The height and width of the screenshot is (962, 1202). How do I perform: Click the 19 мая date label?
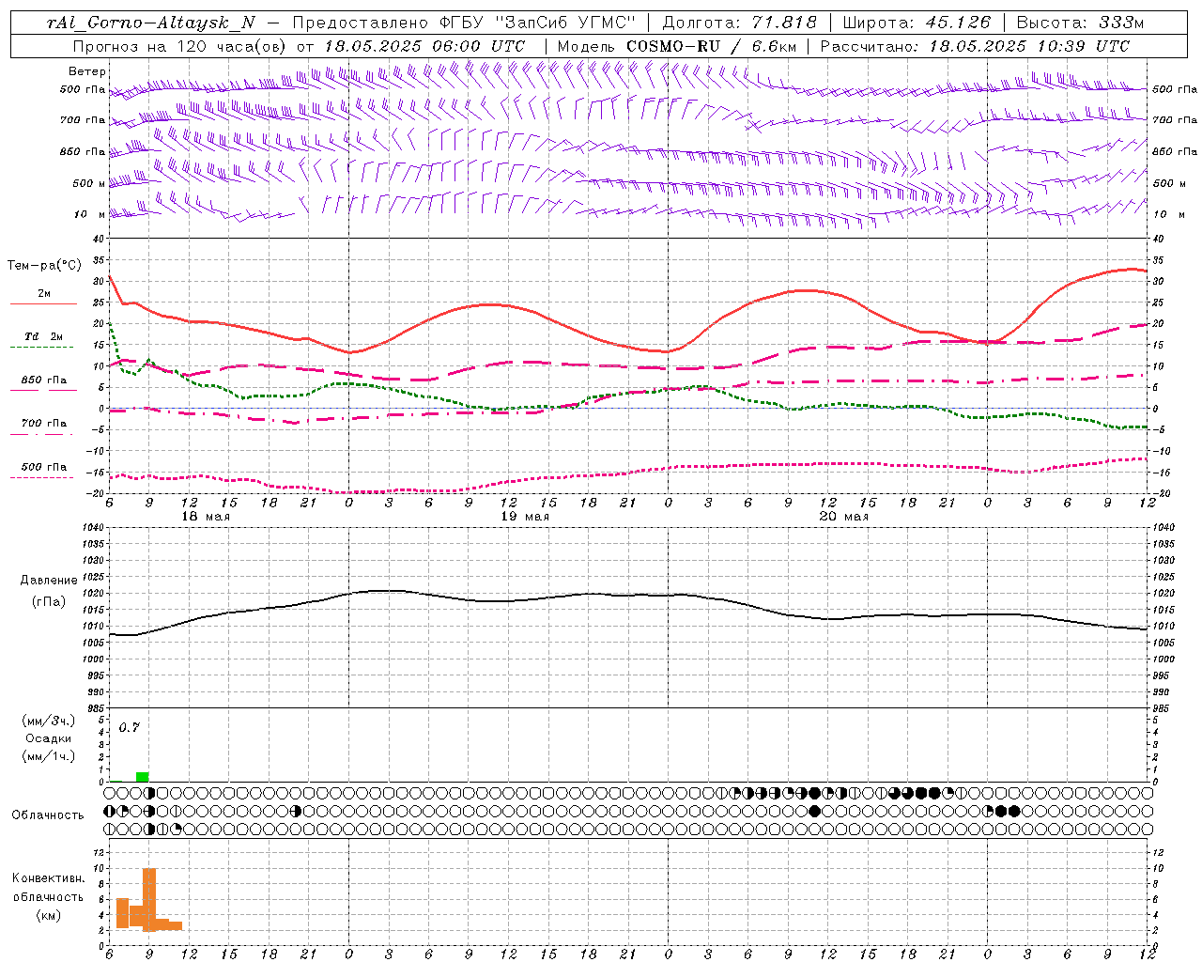pyautogui.click(x=525, y=517)
